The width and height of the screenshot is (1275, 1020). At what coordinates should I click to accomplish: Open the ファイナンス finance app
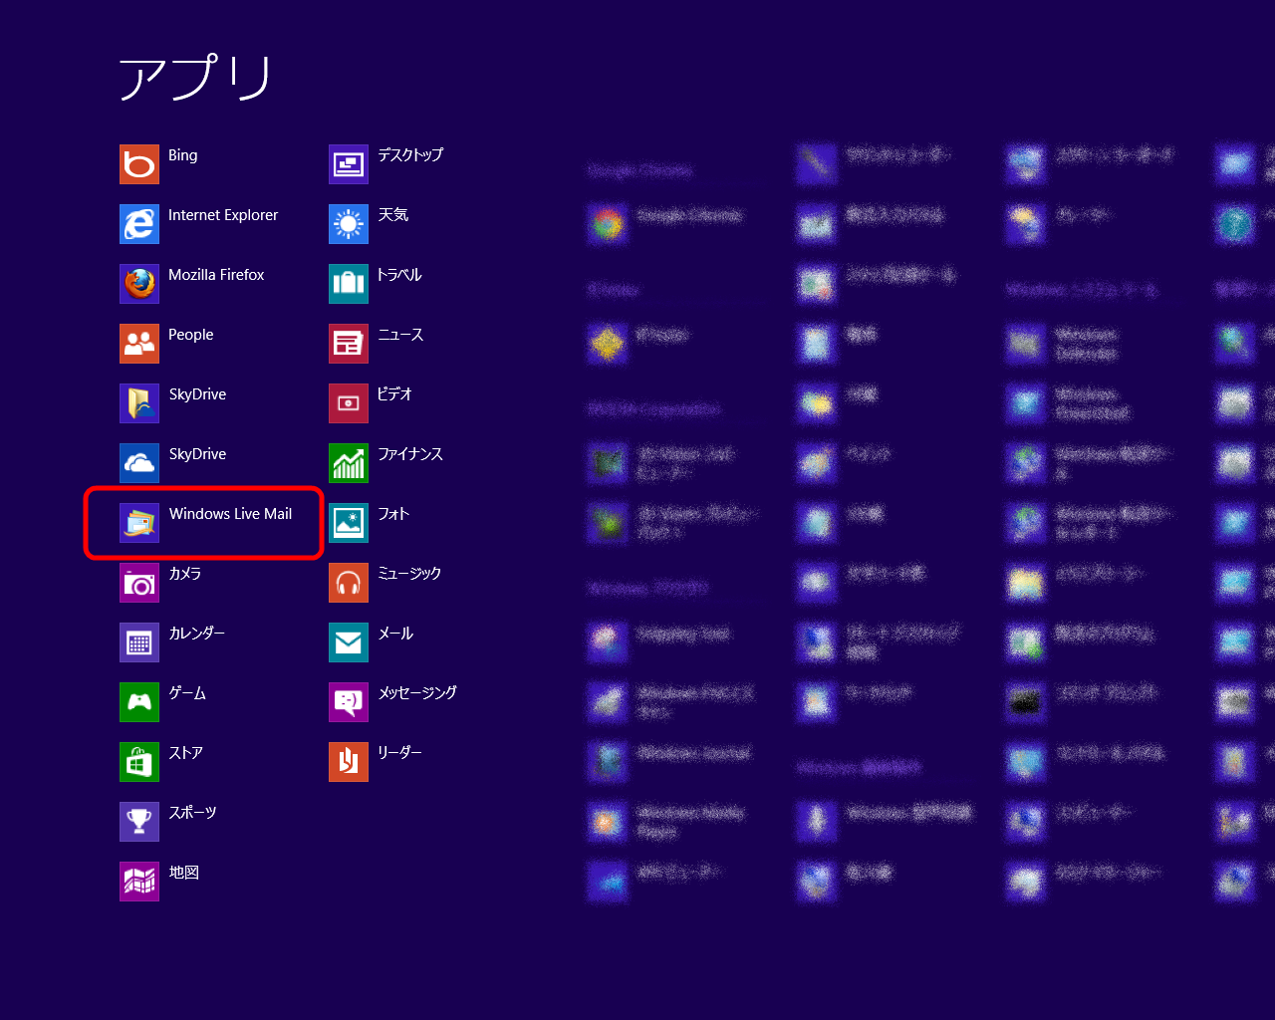349,463
